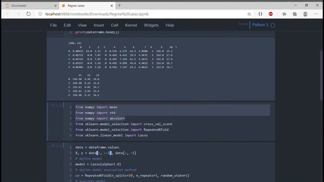This screenshot has height=182, width=324.
Task: Open the Cell menu
Action: [114, 25]
